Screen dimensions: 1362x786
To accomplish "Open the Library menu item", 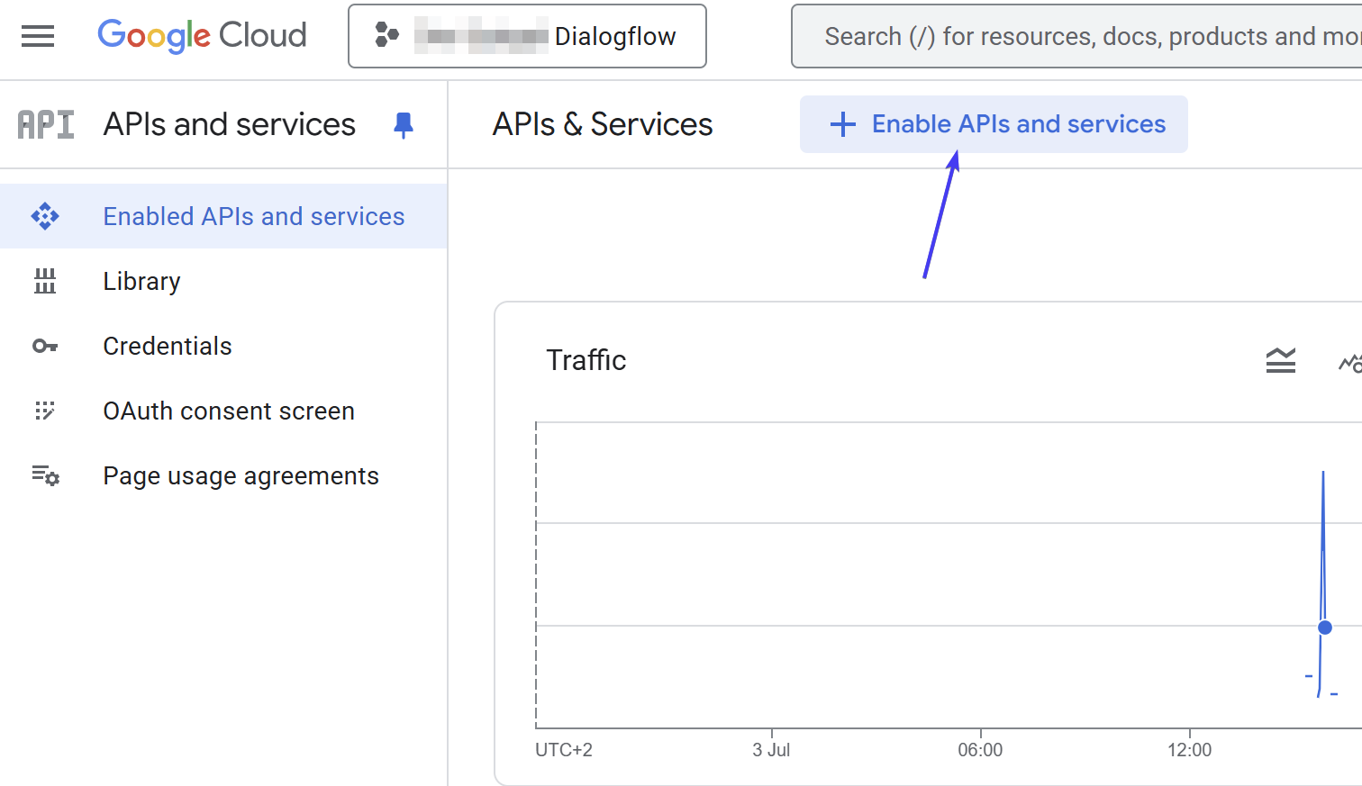I will click(141, 282).
